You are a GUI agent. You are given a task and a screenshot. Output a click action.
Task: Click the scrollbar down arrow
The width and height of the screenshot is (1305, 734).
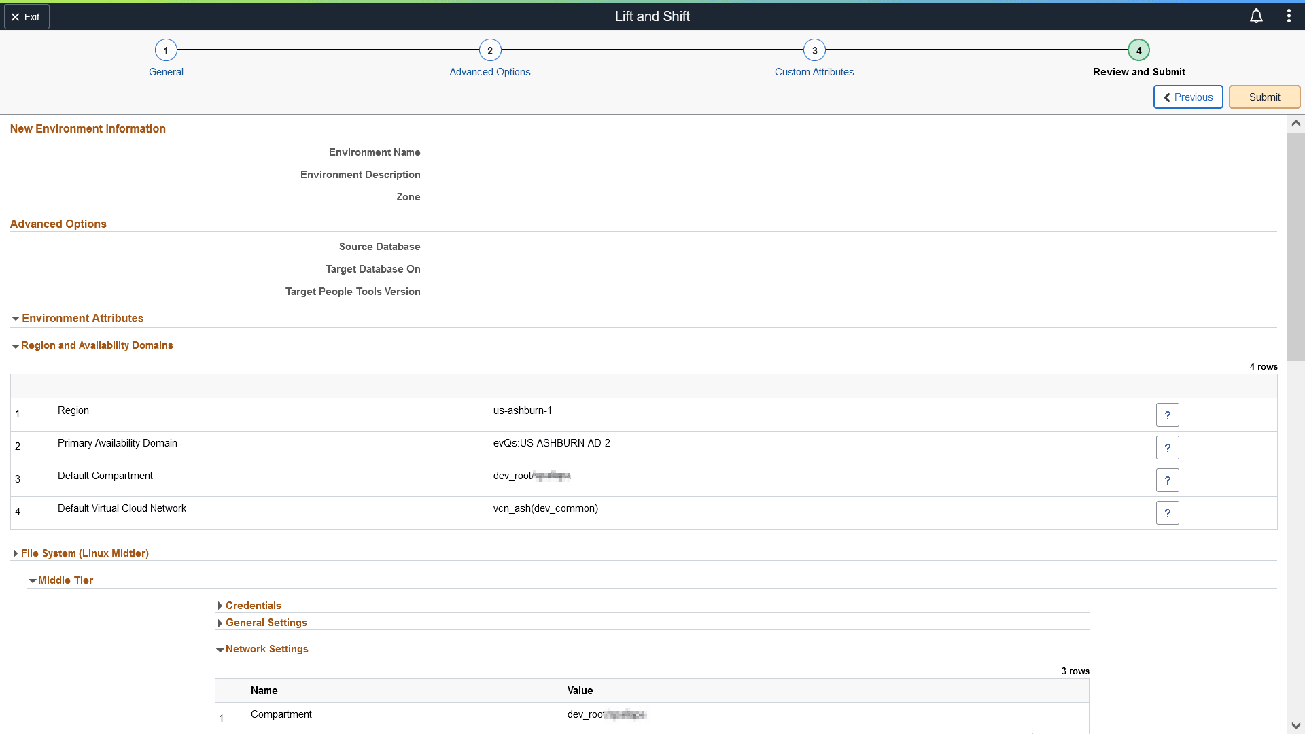(x=1295, y=725)
